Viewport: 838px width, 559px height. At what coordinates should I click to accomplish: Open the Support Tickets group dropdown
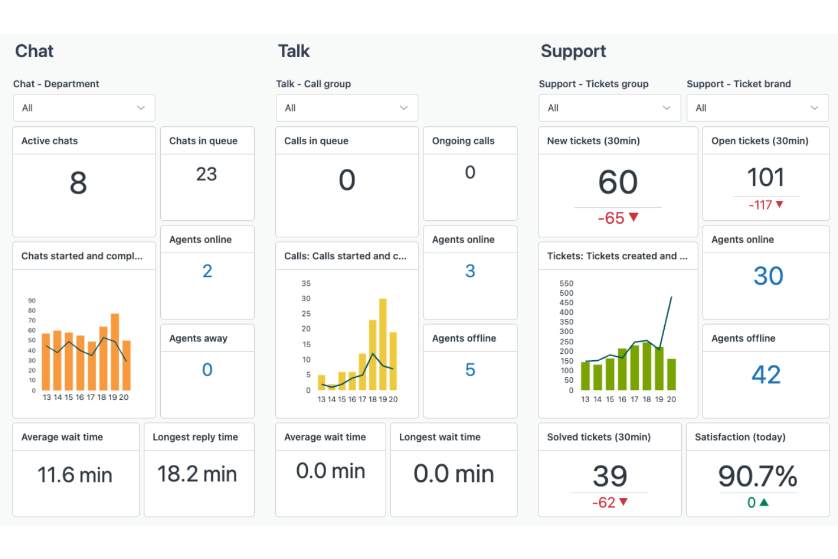tap(609, 108)
